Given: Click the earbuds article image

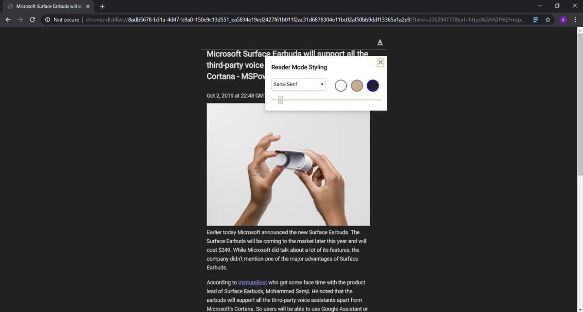Looking at the screenshot, I should pos(288,164).
